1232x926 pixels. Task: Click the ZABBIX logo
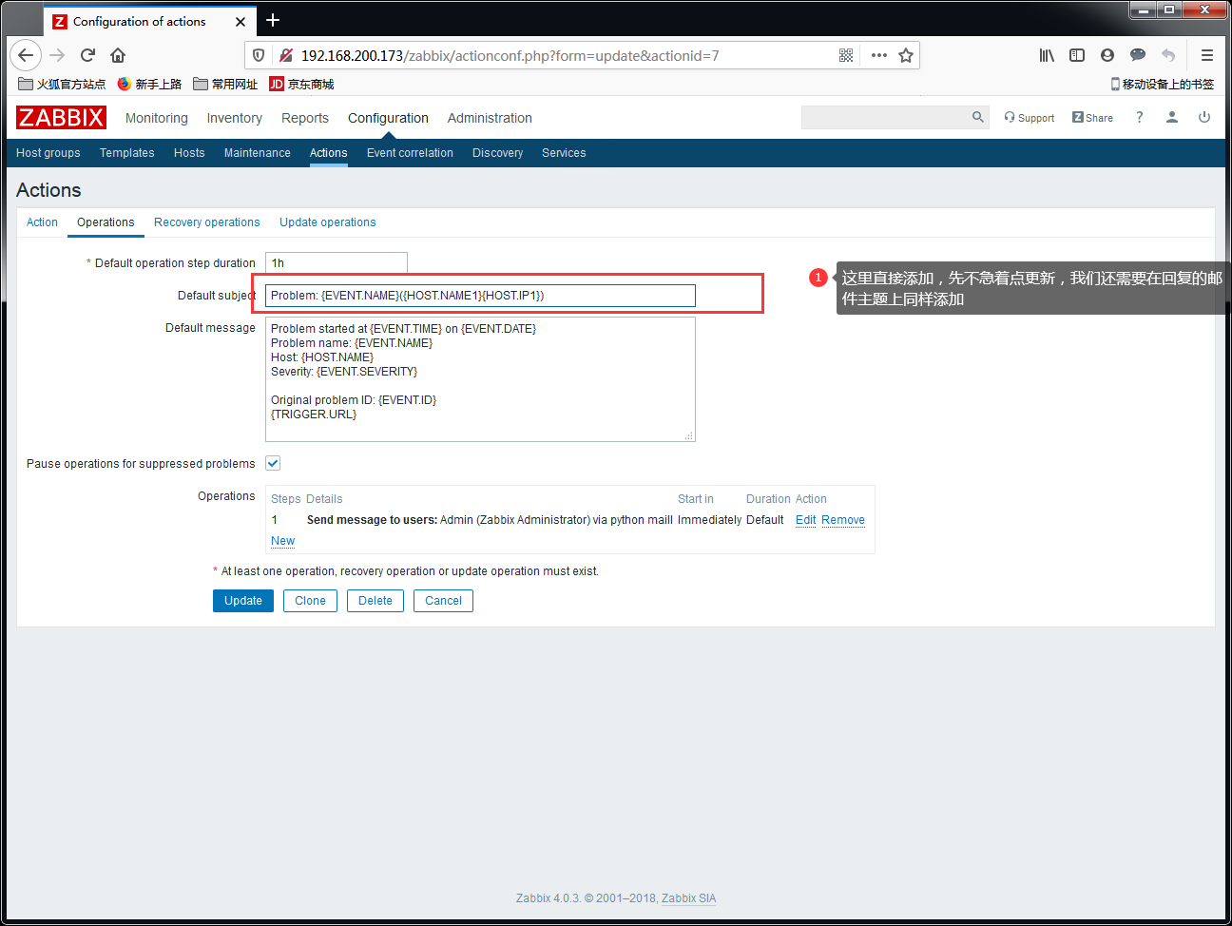(61, 117)
